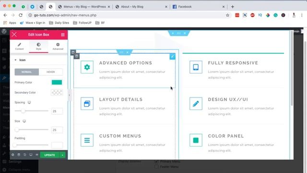Open Responsive Mode monitor icon in footer

pyautogui.click(x=31, y=155)
